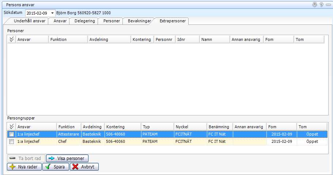Sort Personer table by Avdelning column
Viewport: 333px width, 175px height.
109,39
